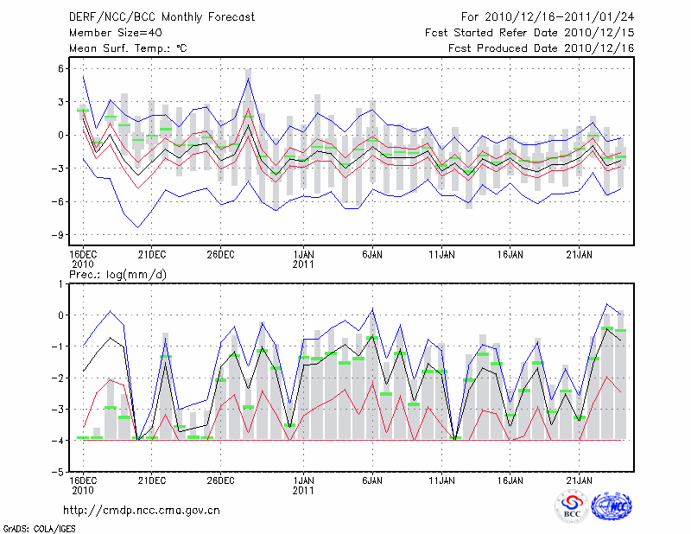Click 11JAN on the precipitation chart axis
Image resolution: width=691 pixels, height=534 pixels.
coord(441,480)
